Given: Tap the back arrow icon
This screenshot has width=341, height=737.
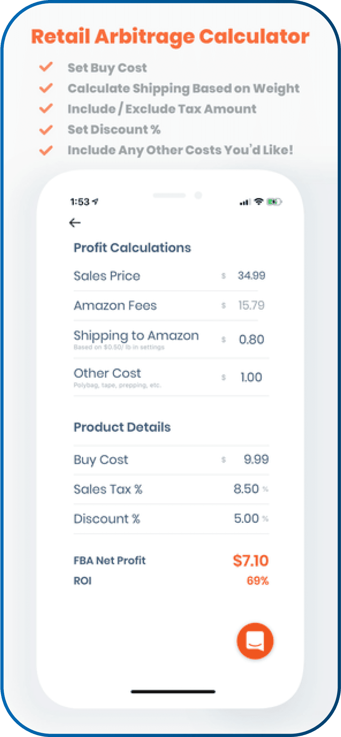Looking at the screenshot, I should pos(75,223).
